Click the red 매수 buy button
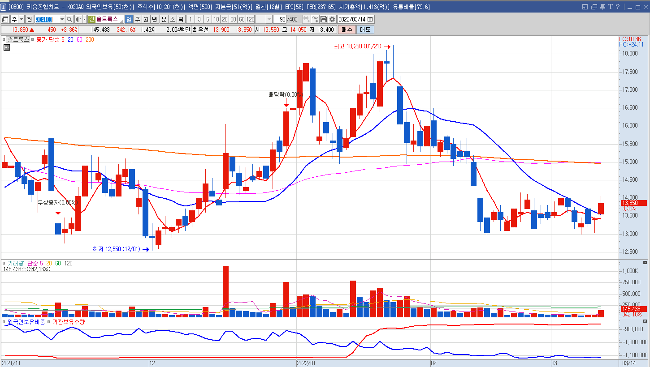The image size is (650, 367). point(347,30)
